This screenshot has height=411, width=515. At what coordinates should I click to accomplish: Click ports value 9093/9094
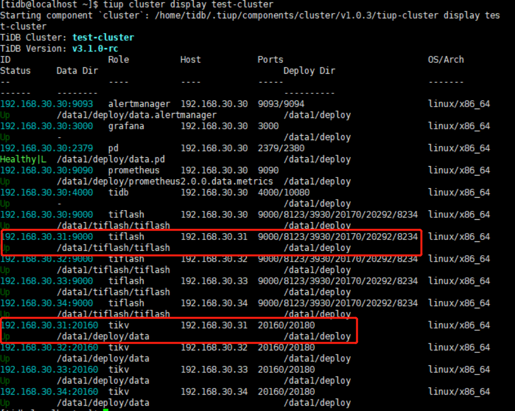coord(281,104)
